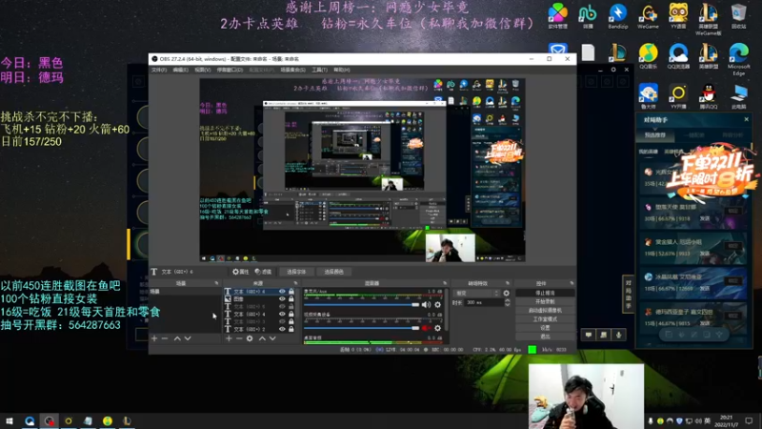Click 启动虚拟摄像机 virtual camera button
The image size is (762, 429).
[x=545, y=311]
